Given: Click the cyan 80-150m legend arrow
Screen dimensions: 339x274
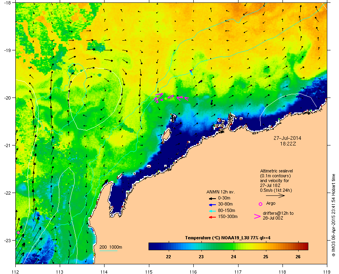Looking at the screenshot, I should point(213,211).
